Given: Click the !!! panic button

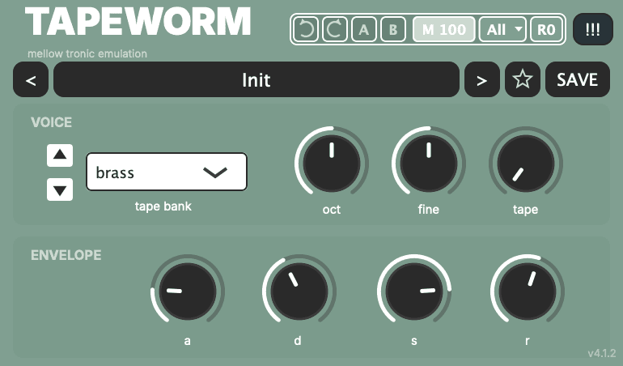Looking at the screenshot, I should tap(593, 29).
